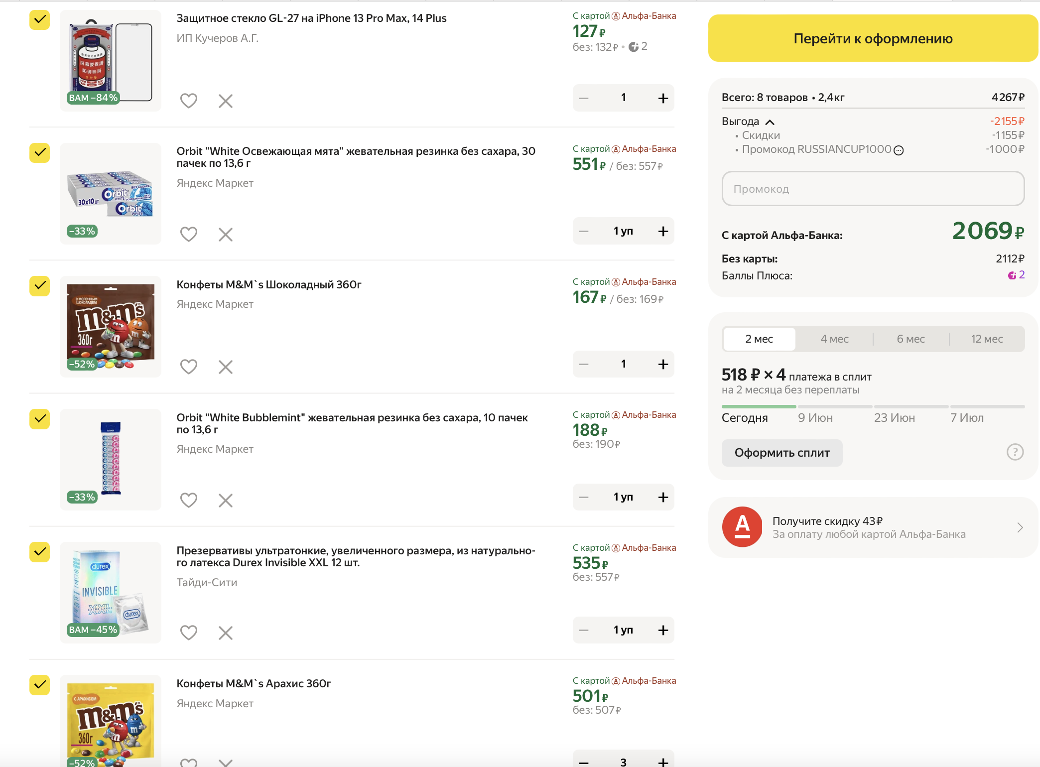Click the red Alfa-Bank logo icon
Image resolution: width=1040 pixels, height=767 pixels.
(x=742, y=527)
